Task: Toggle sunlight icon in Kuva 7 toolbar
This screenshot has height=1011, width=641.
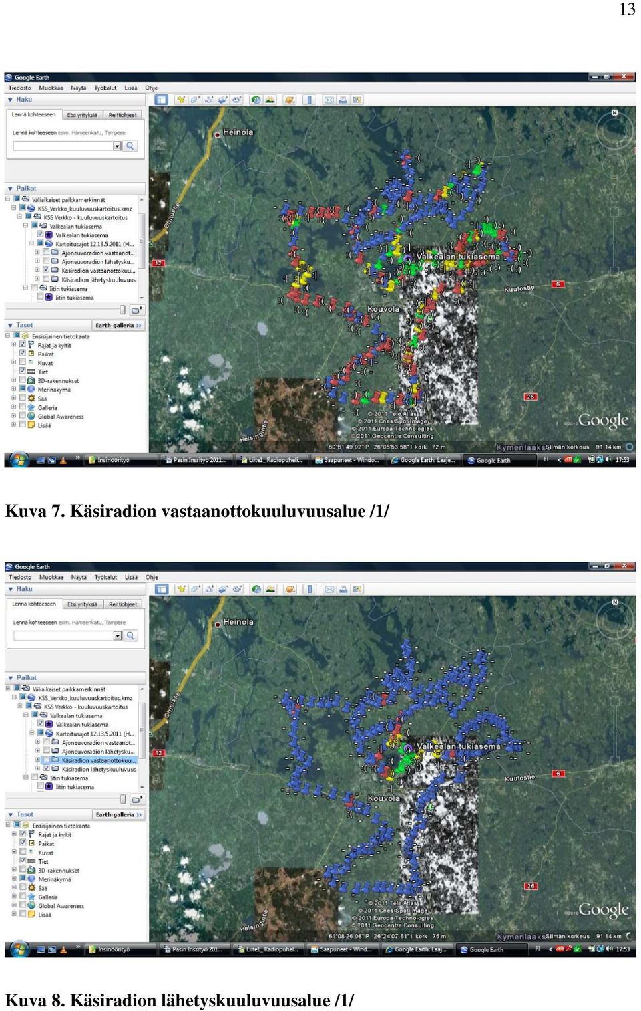Action: pyautogui.click(x=270, y=100)
